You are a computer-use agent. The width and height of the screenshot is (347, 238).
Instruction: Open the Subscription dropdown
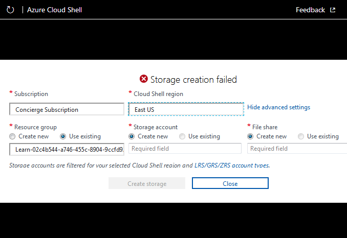[67, 109]
